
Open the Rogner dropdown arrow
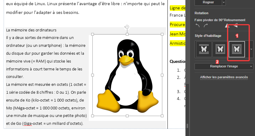224,2
